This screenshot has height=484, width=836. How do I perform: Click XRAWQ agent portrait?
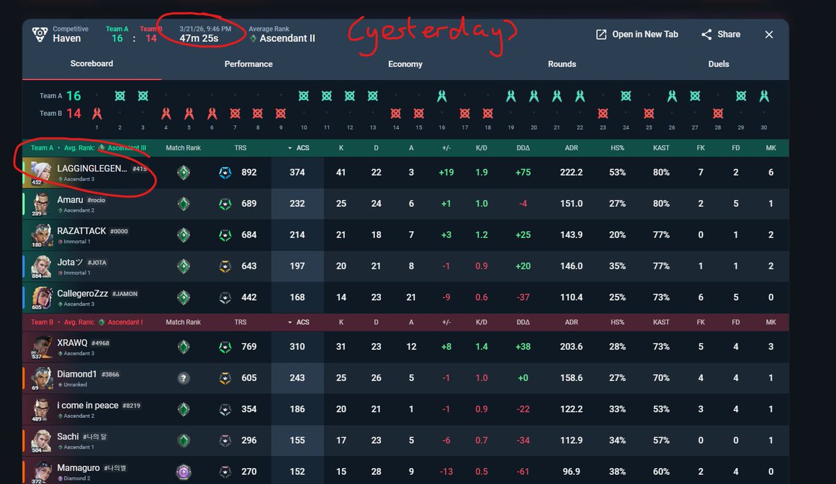coord(42,346)
